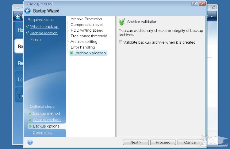Click the arrow icon beside Backup options
Screen dimensions: 230x149
click(30, 126)
